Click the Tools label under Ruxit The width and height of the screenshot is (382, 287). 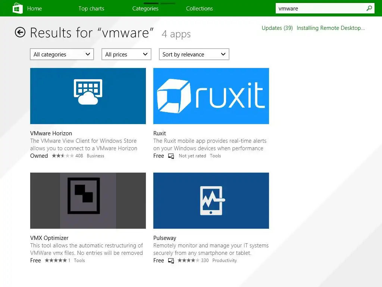click(x=215, y=156)
